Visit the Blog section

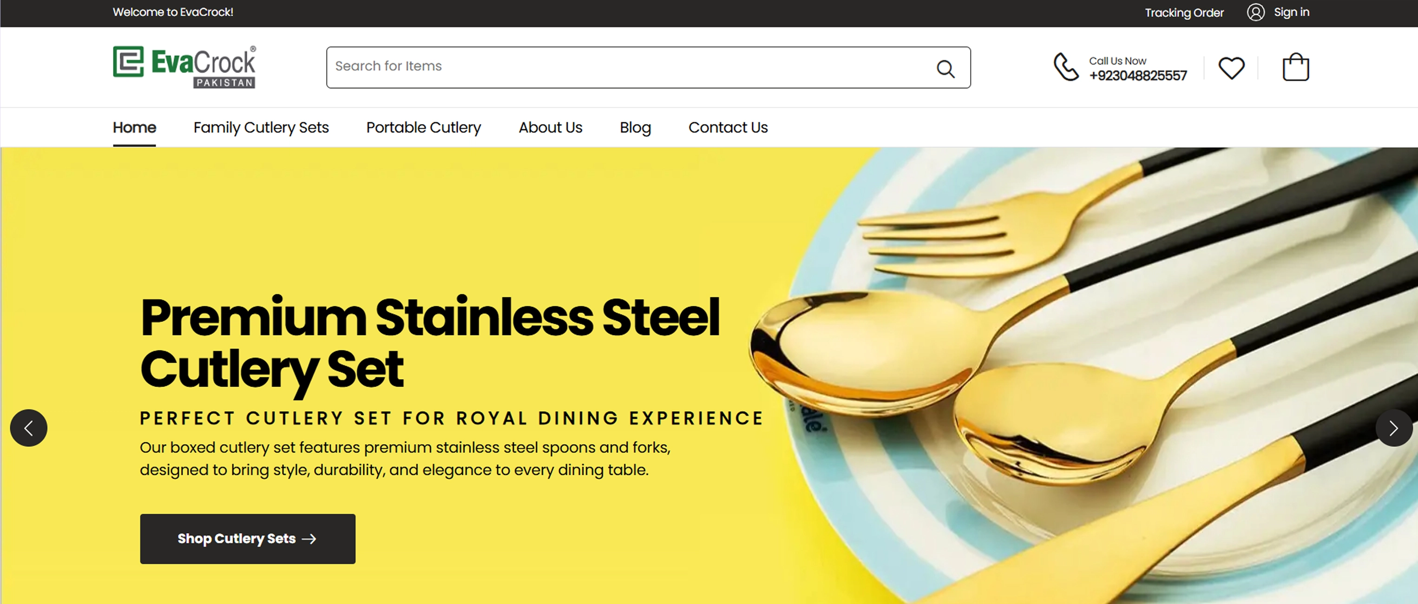point(635,127)
